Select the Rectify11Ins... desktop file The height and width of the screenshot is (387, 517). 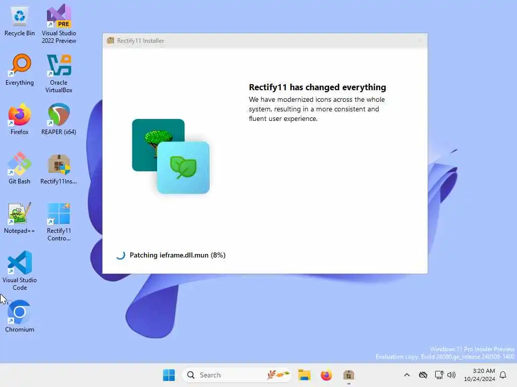coord(59,168)
